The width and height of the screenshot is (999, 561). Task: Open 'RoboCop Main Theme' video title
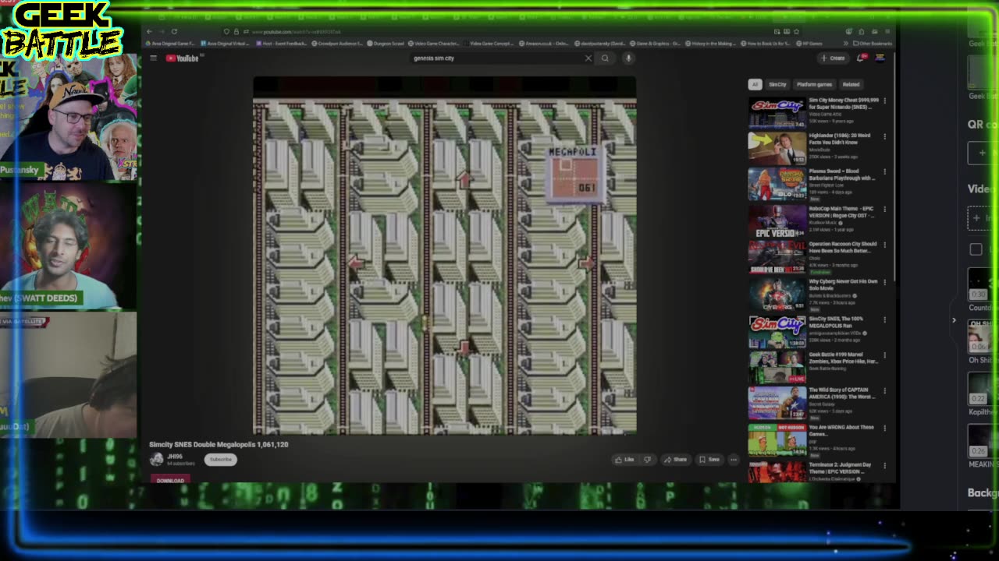click(841, 212)
